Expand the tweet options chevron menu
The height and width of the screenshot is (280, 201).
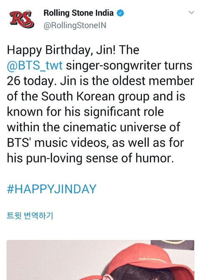[x=191, y=13]
